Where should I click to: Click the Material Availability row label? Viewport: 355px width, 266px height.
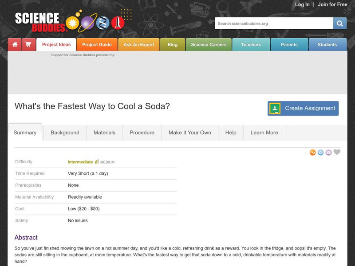click(x=35, y=197)
